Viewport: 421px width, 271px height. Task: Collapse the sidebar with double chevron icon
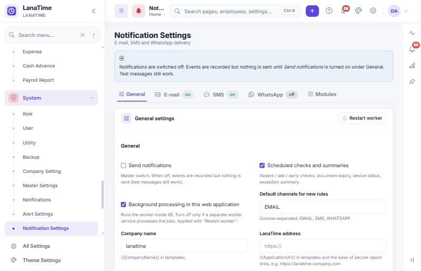(x=94, y=11)
